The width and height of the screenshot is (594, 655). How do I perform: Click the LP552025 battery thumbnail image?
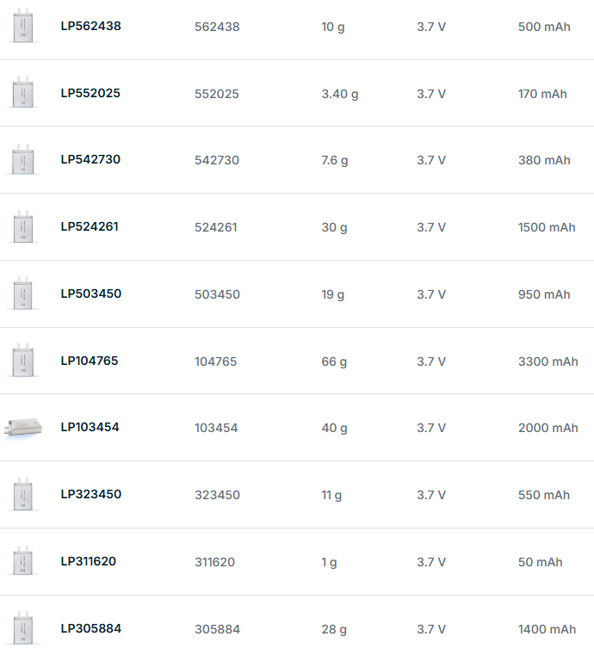point(22,93)
